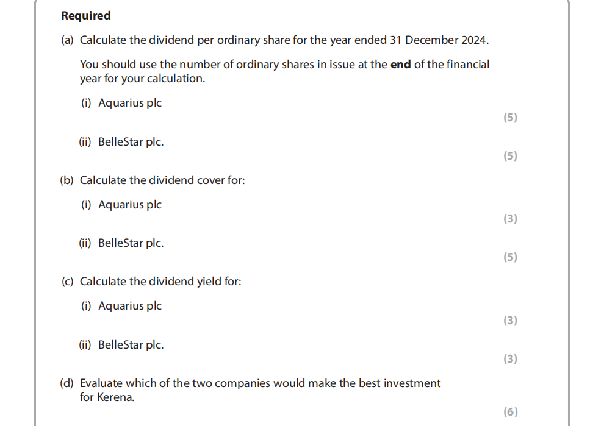Click the (5) marks beside part (a)(ii)
Viewport: 604px width, 426px height.
(510, 156)
